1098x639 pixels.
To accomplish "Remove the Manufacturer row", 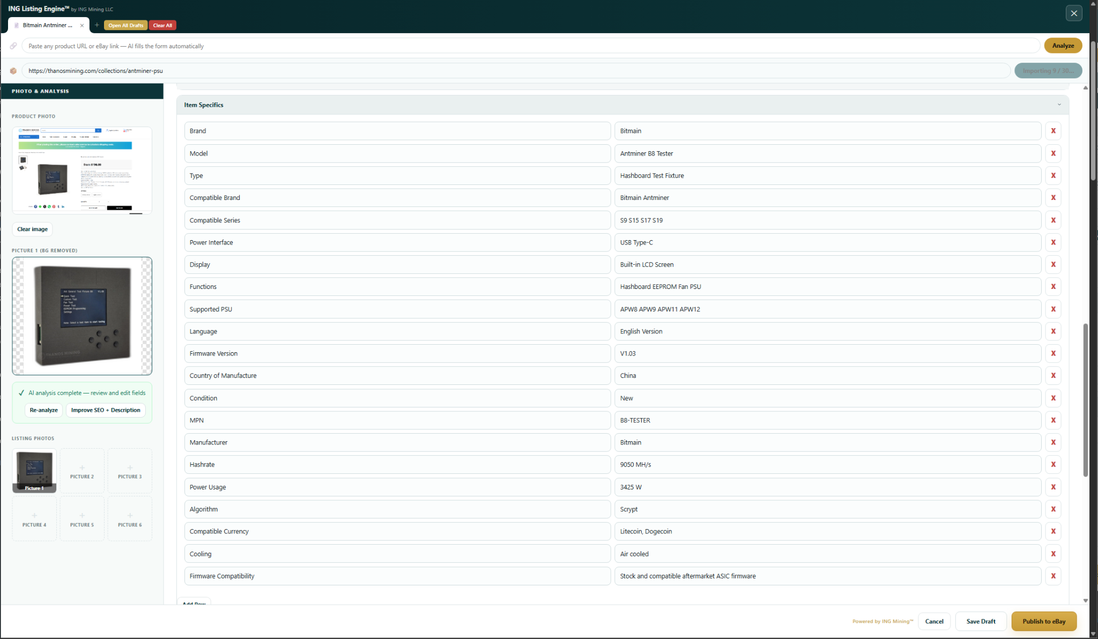I will pyautogui.click(x=1053, y=442).
